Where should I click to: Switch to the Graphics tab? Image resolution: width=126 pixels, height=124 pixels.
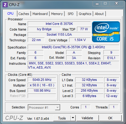point(85,14)
